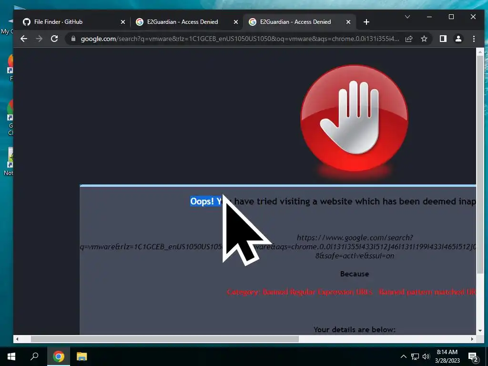Click the horizontal scrollbar left arrow

coord(17,339)
